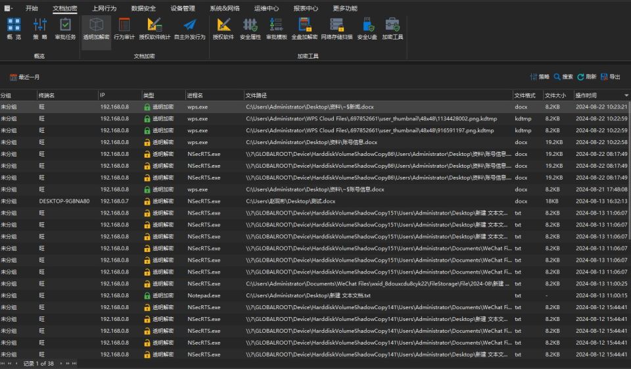Switch to the 上网行为 tab
The height and width of the screenshot is (369, 631).
pos(105,8)
